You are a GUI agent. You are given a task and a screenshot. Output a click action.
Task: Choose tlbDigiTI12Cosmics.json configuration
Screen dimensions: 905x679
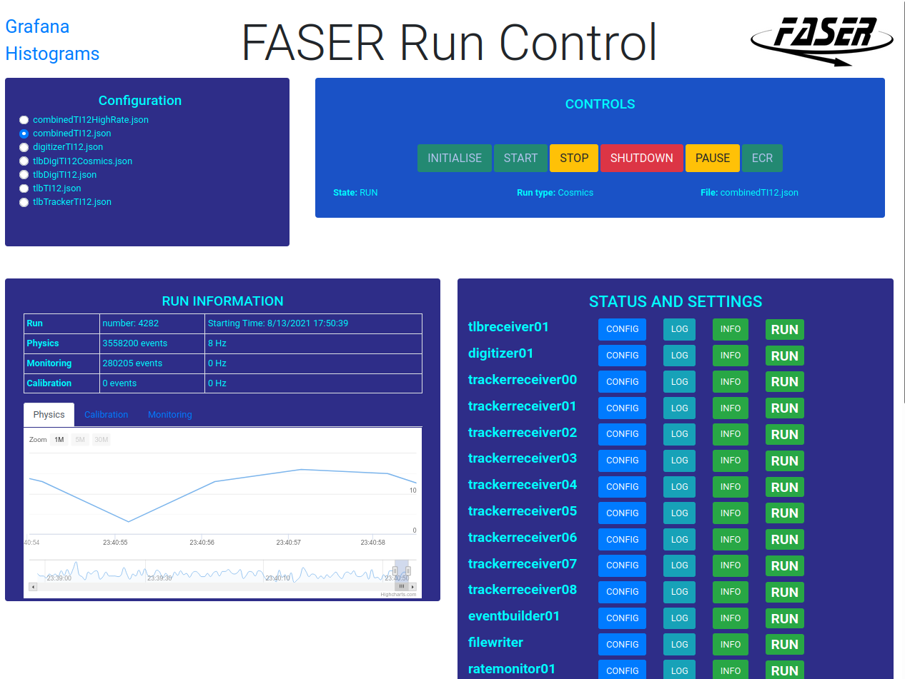pyautogui.click(x=24, y=161)
